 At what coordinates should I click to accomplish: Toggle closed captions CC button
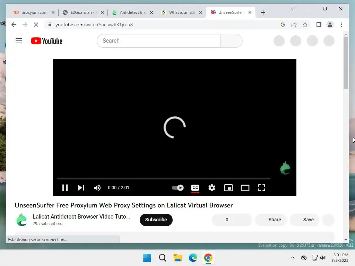(195, 188)
